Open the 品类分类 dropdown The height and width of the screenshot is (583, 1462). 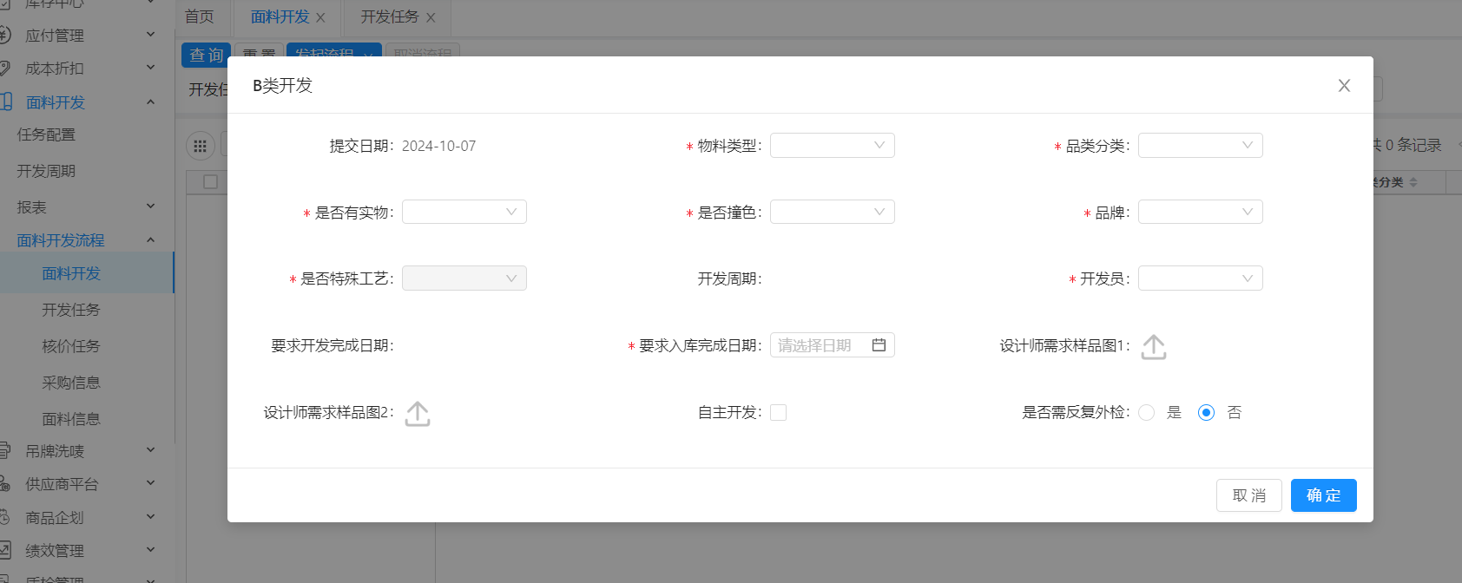[1200, 146]
